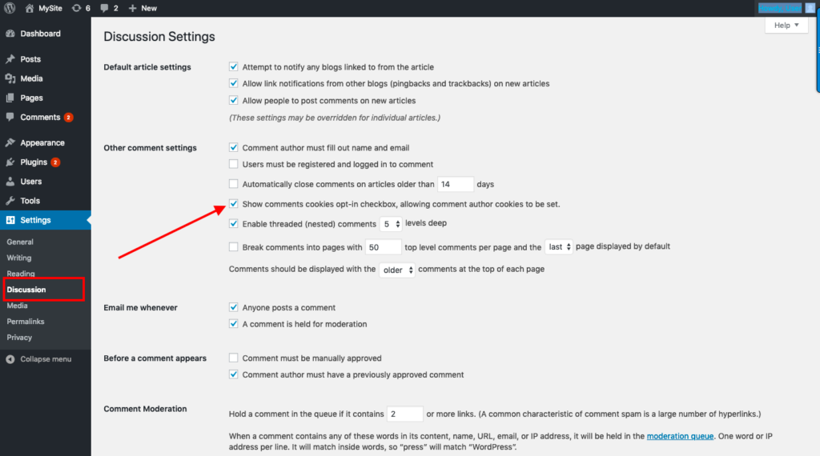
Task: Select the Reading settings submenu item
Action: [x=21, y=273]
